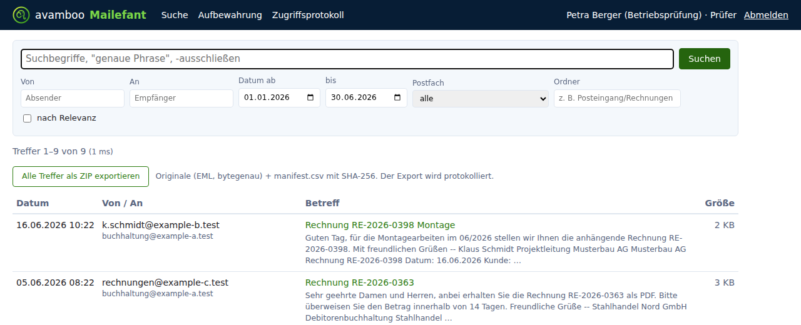
Task: Click the Betreff column header
Action: point(322,203)
